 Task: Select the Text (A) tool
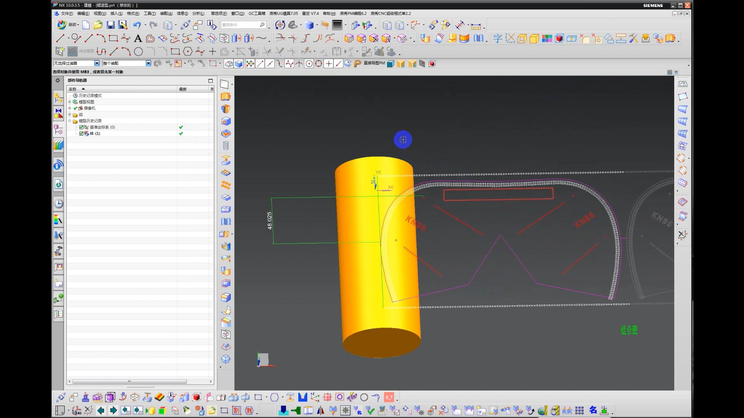[138, 38]
